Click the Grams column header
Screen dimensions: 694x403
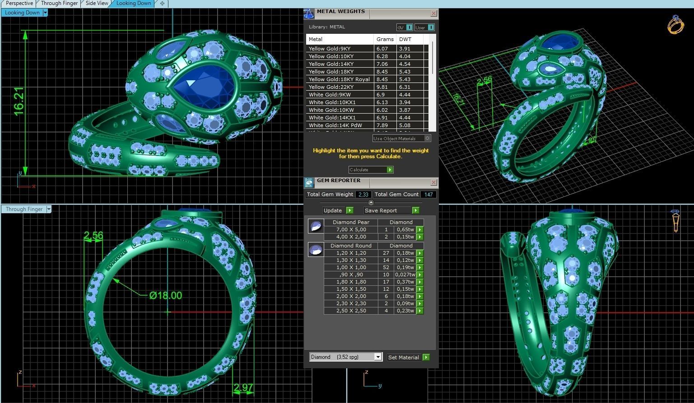click(x=385, y=39)
